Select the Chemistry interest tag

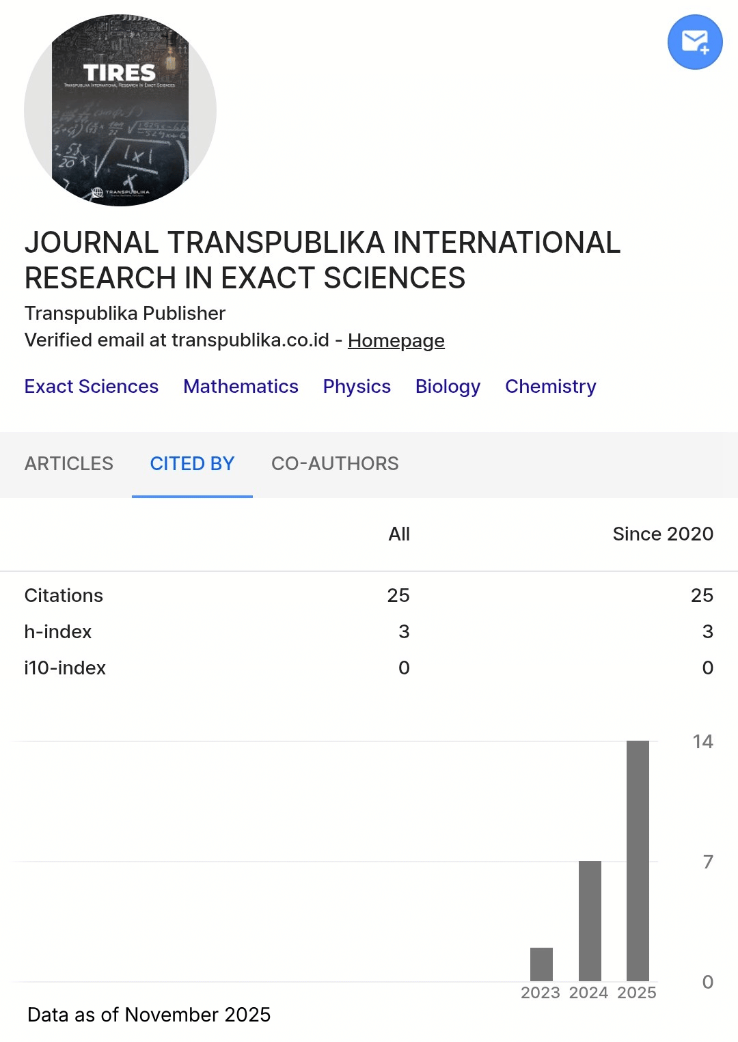(x=550, y=387)
